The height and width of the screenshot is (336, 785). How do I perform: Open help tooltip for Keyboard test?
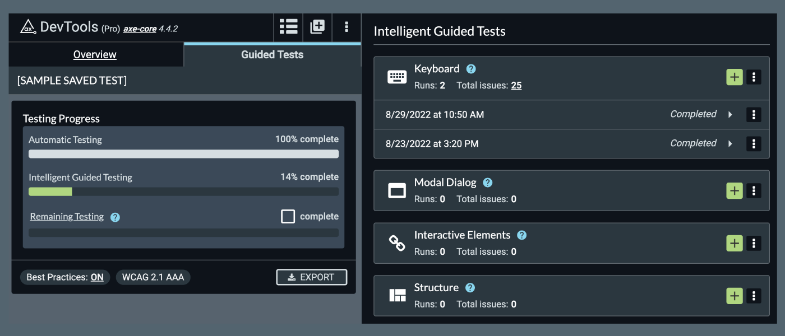(x=470, y=68)
